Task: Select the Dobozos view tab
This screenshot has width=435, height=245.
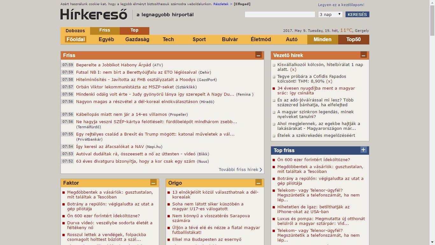Action: point(75,31)
